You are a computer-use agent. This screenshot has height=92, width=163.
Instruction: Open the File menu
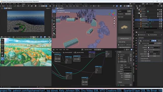tap(4, 4)
